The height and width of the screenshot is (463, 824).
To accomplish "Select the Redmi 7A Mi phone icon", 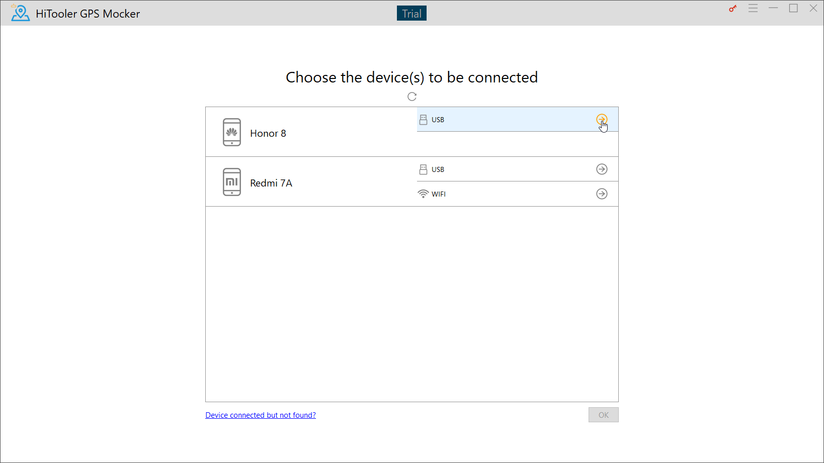I will coord(232,182).
